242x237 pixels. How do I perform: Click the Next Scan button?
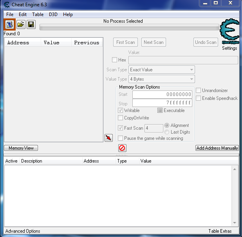[154, 42]
